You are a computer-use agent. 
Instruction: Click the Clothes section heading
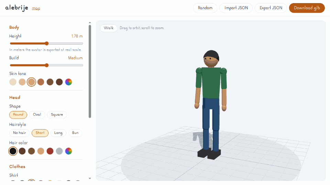(x=17, y=166)
